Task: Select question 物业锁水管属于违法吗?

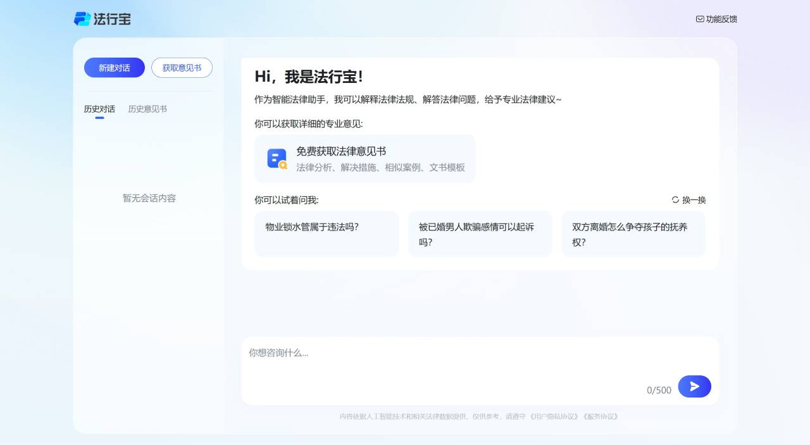Action: tap(327, 234)
